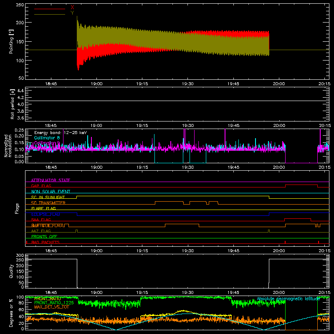Click the Normalized modulation axis title
334x334 pixels.
(8, 146)
